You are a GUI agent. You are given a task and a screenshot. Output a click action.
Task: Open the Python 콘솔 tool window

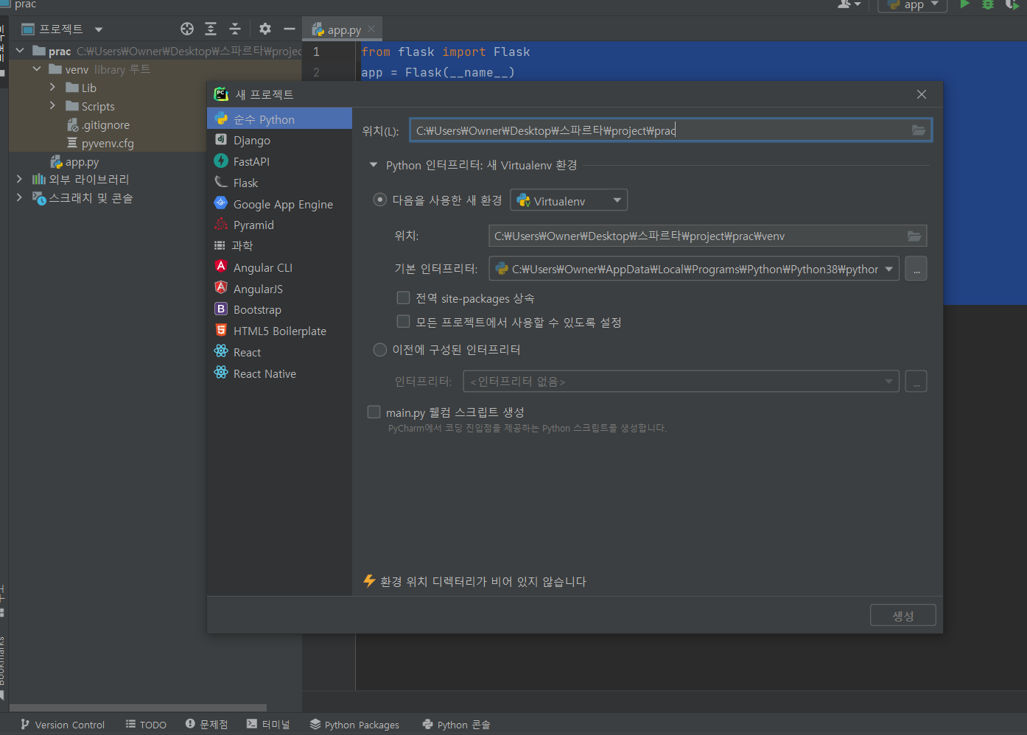tap(456, 725)
